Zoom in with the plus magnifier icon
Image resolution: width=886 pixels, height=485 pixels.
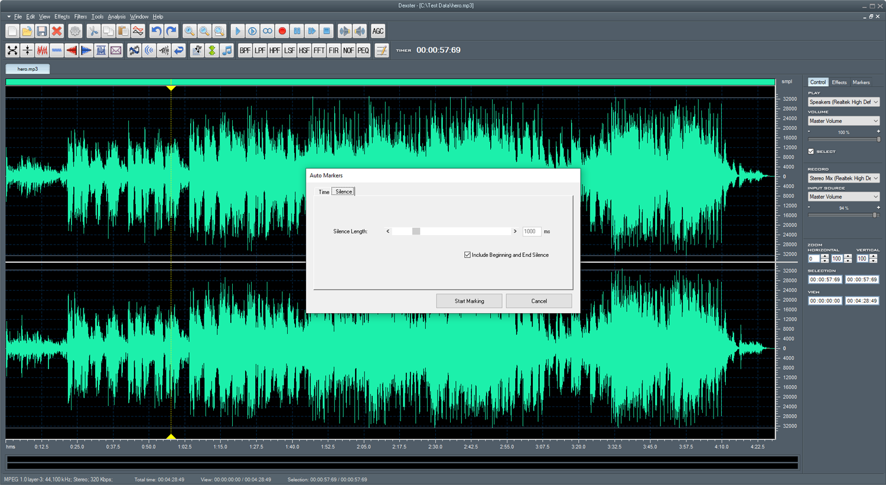pyautogui.click(x=190, y=31)
